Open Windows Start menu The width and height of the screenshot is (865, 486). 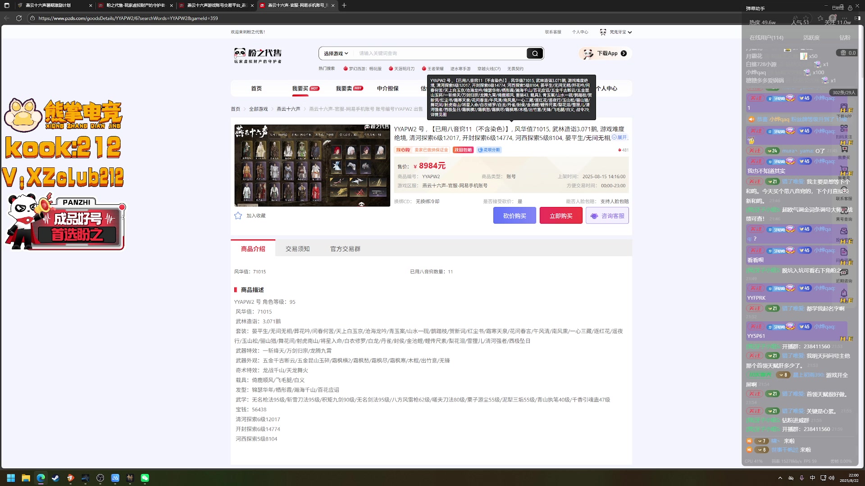point(11,478)
